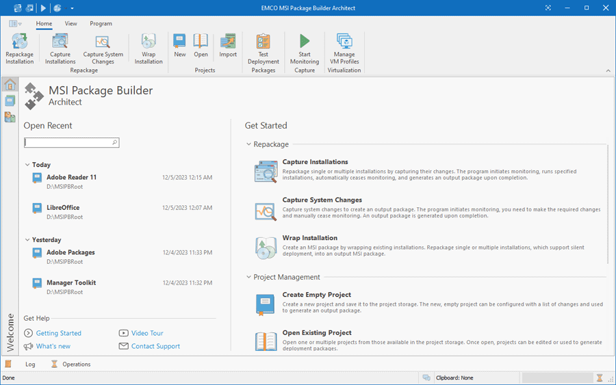Click the Capture Installations heading link
Image resolution: width=616 pixels, height=385 pixels.
tap(315, 161)
